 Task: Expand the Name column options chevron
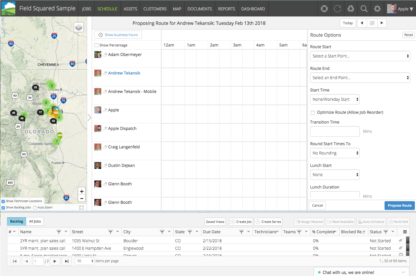[66, 232]
